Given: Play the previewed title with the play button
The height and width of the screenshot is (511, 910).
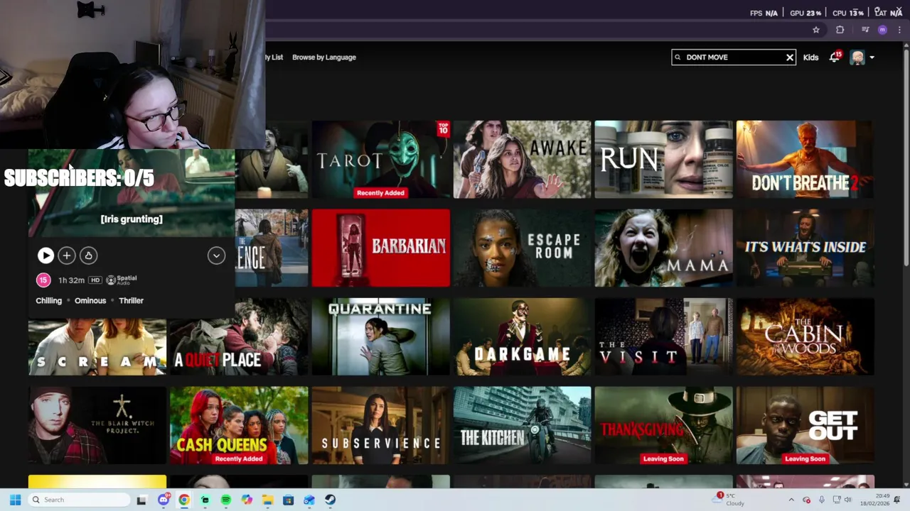Looking at the screenshot, I should pos(45,255).
